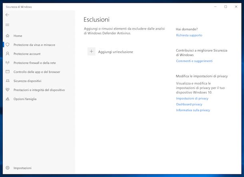Open Prestazioni e integrità del dispositivo

pyautogui.click(x=39, y=90)
